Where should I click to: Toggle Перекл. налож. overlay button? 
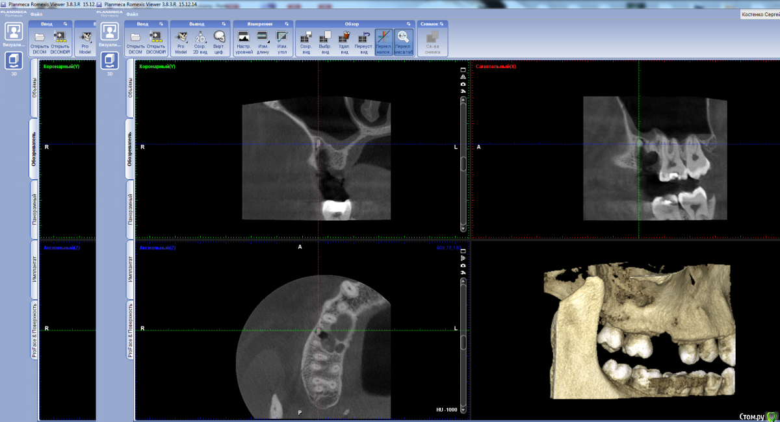pos(383,40)
